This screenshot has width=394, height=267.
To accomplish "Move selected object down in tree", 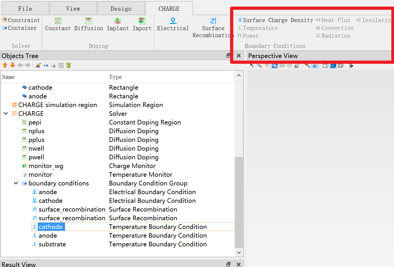I will pos(12,65).
